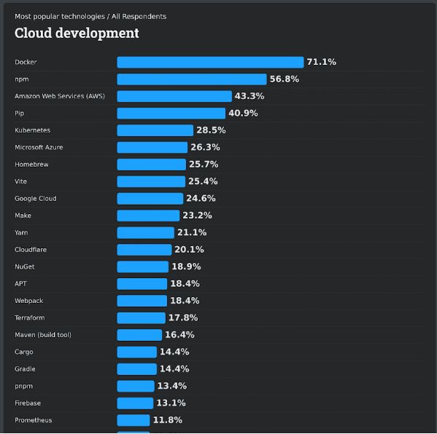The width and height of the screenshot is (437, 434).
Task: Select the Homebrew label
Action: tap(31, 165)
